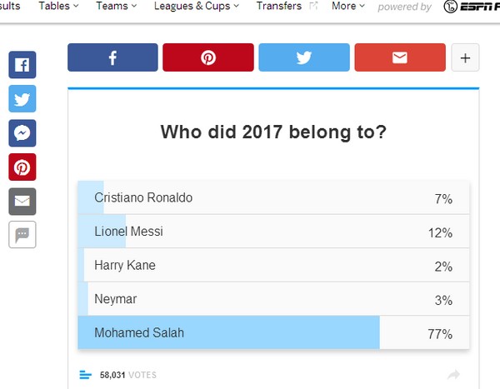The width and height of the screenshot is (500, 389).
Task: Choose Lionel Messi poll option
Action: pos(273,232)
